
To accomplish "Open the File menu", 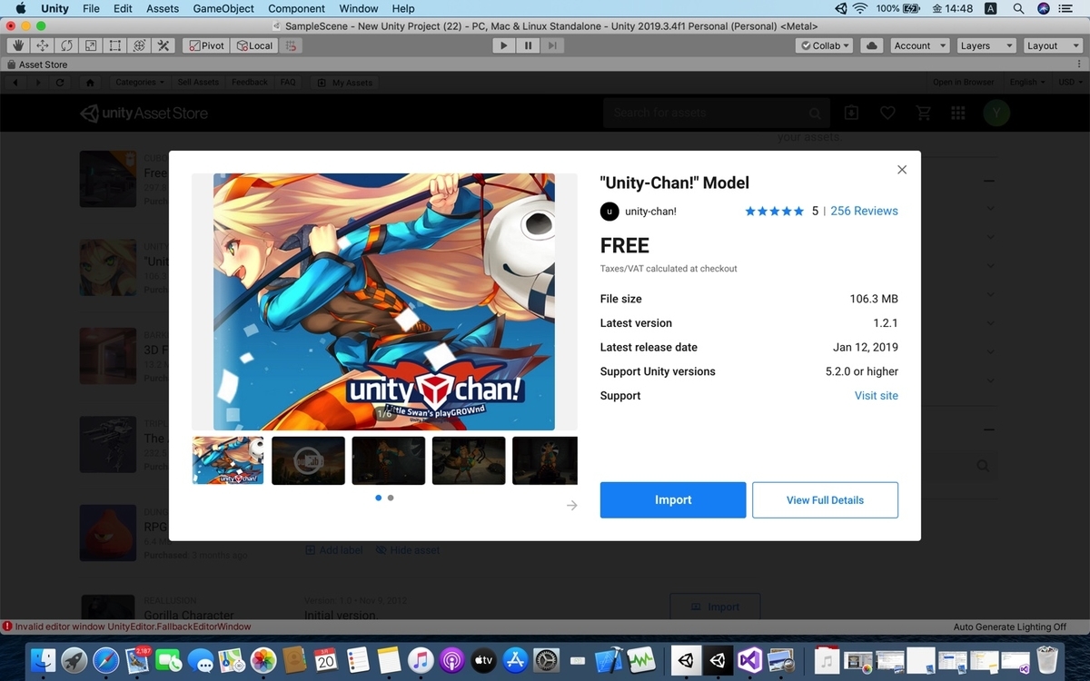I will point(91,8).
